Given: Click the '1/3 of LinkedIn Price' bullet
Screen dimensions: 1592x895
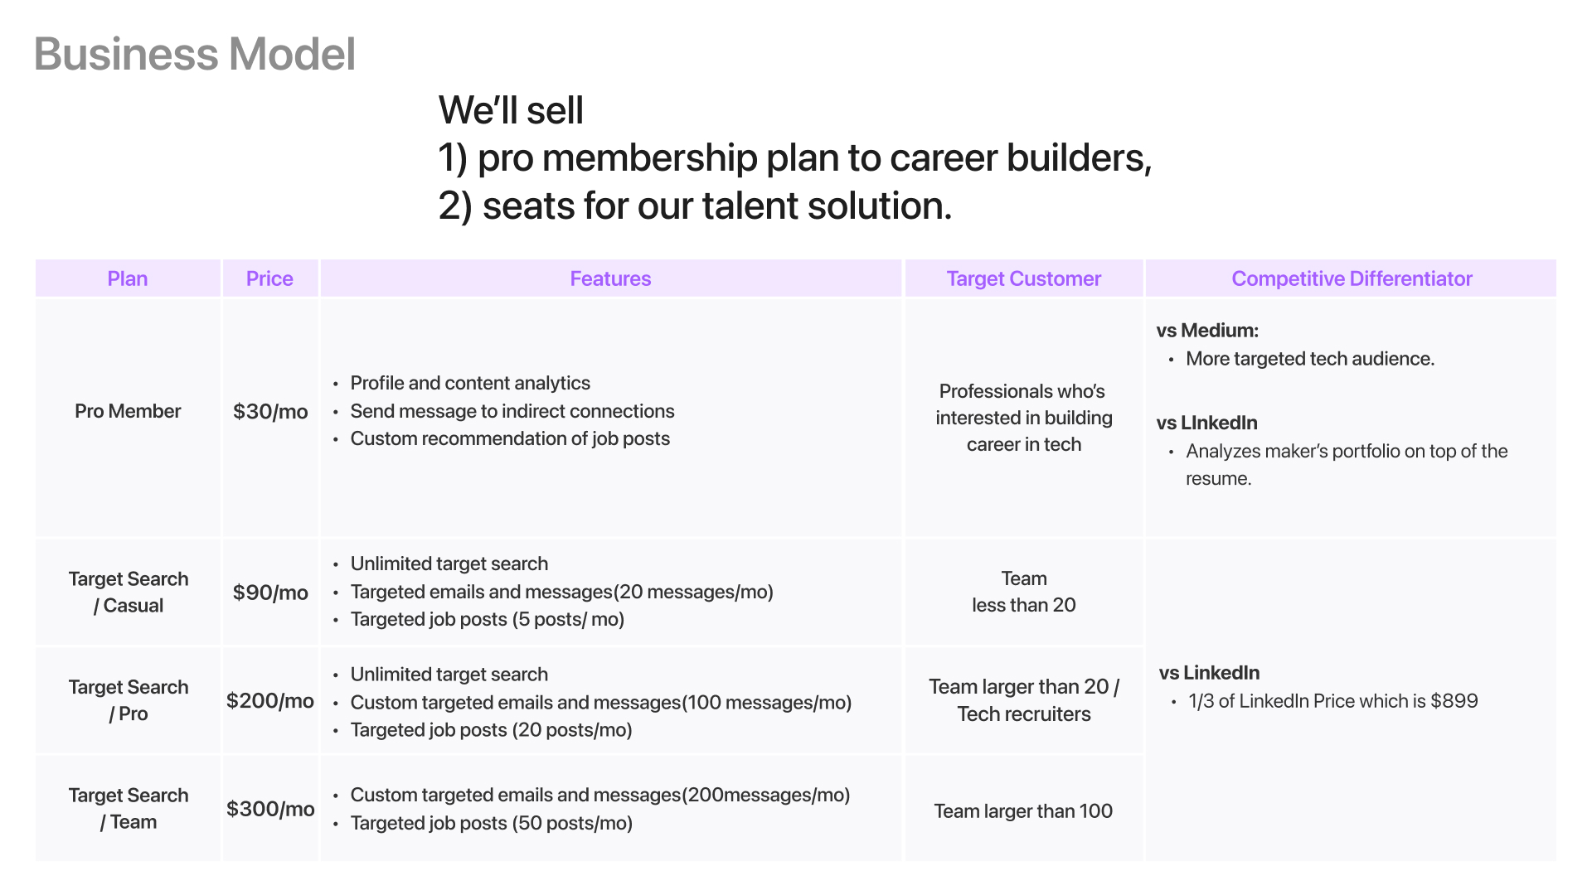Looking at the screenshot, I should 1332,701.
